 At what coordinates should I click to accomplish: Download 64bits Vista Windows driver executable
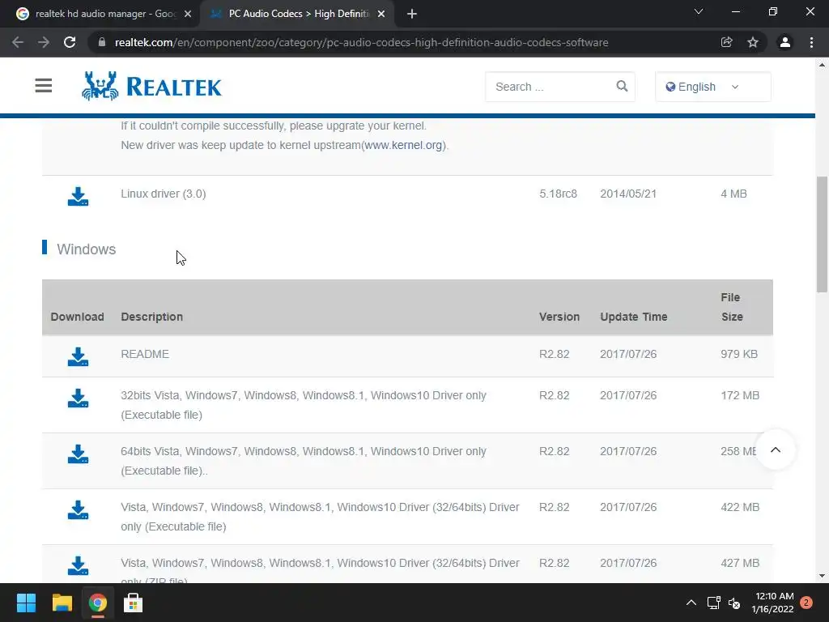78,454
